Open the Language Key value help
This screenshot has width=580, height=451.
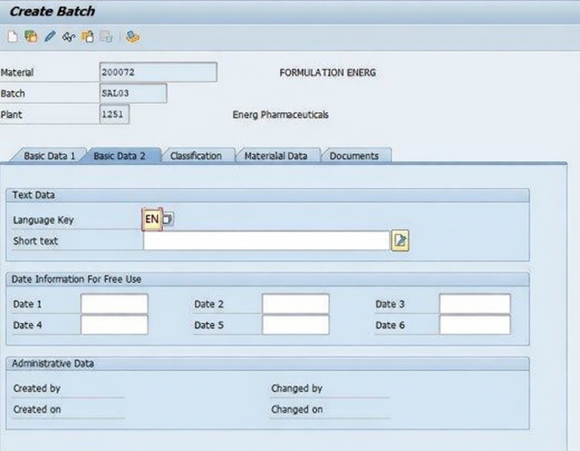(169, 219)
